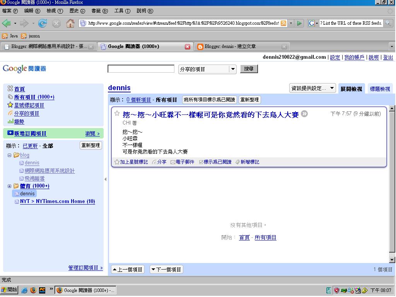396x297 pixels.
Task: Switch to the Blogger dennis 建立文章 tab
Action: pos(241,47)
